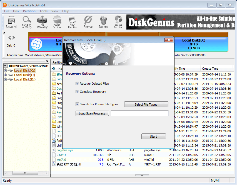Click the 新建 RTF 文档.rtf file icon

[54, 164]
